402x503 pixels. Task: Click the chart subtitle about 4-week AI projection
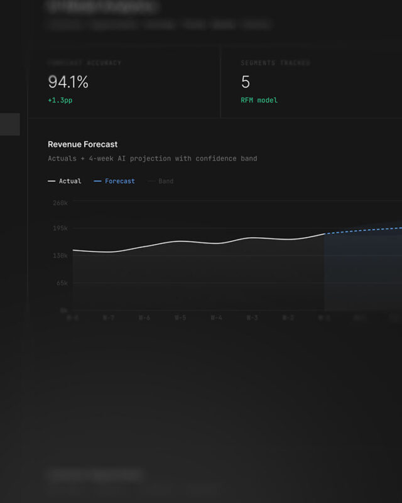pyautogui.click(x=153, y=158)
